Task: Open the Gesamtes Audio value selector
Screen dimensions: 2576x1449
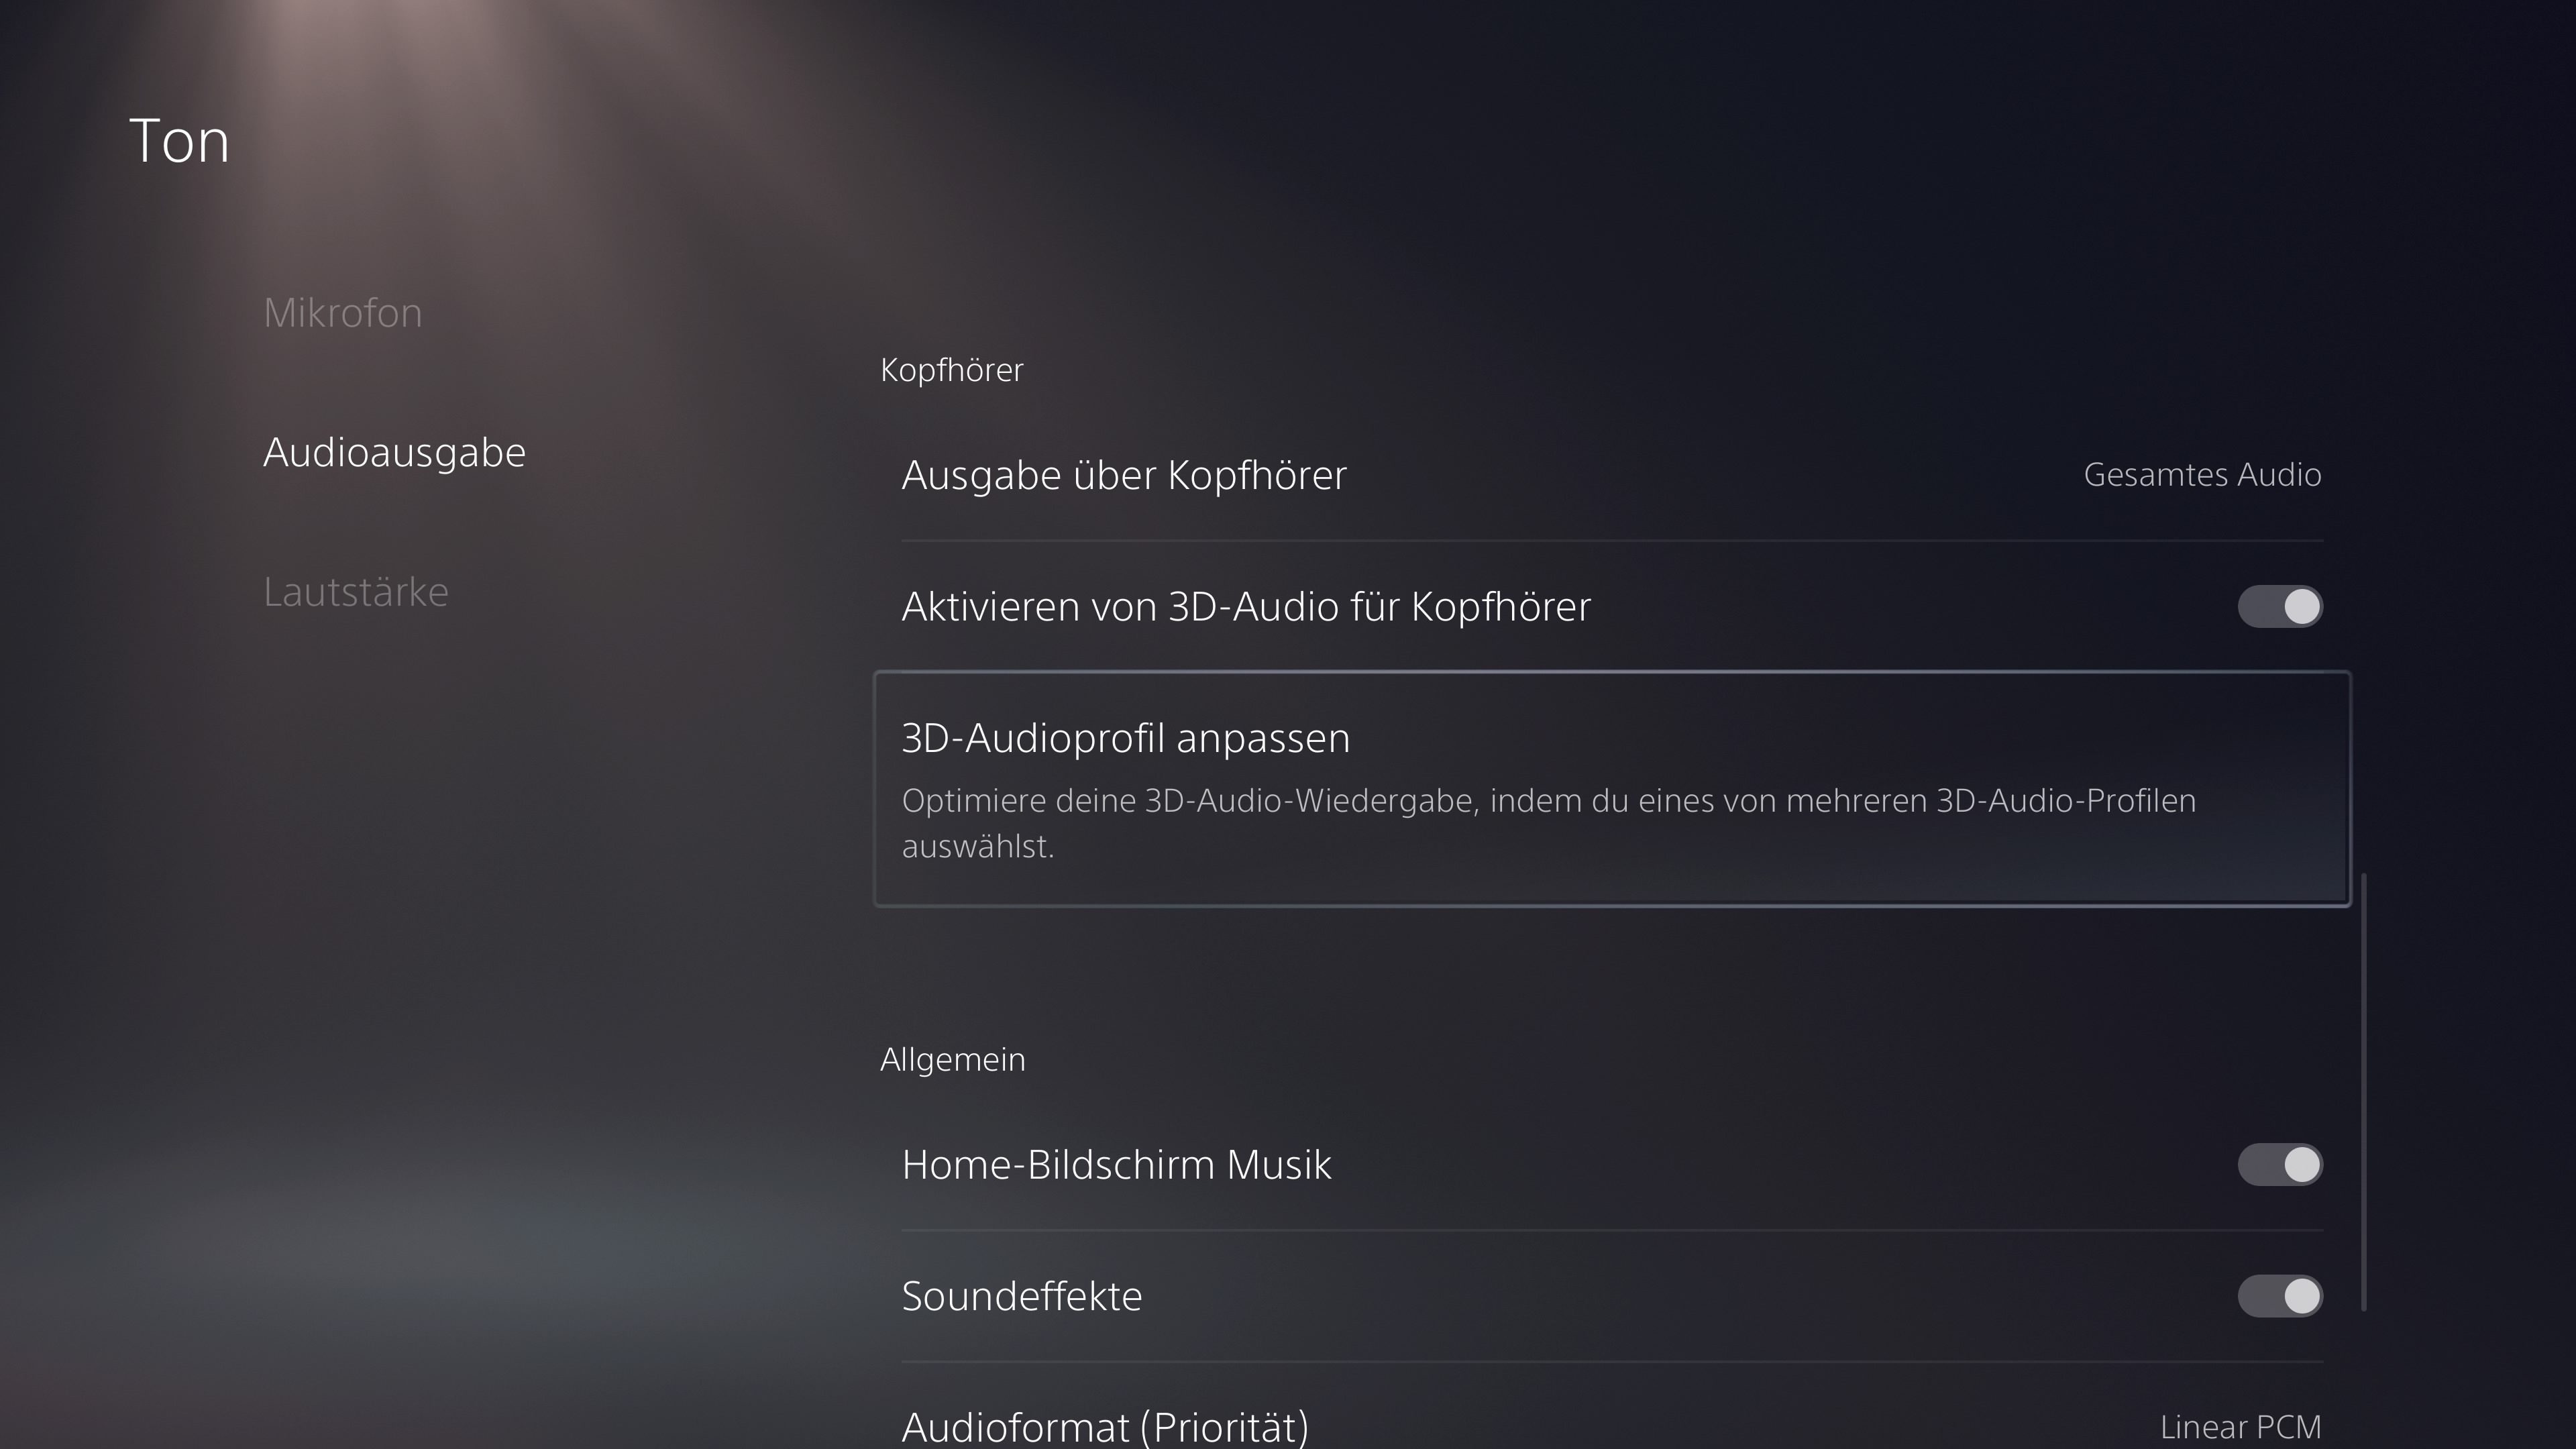Action: pos(2201,475)
